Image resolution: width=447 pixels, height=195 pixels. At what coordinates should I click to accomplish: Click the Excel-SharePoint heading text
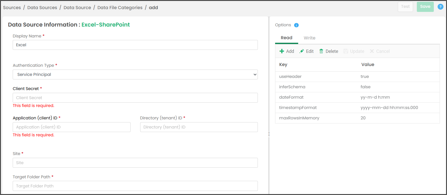pos(105,25)
